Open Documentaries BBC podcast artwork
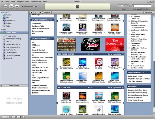The image size is (155, 119). tap(66, 62)
